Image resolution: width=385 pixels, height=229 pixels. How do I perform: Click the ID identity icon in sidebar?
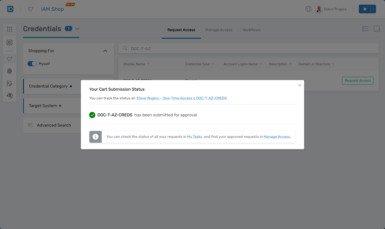tap(10, 43)
